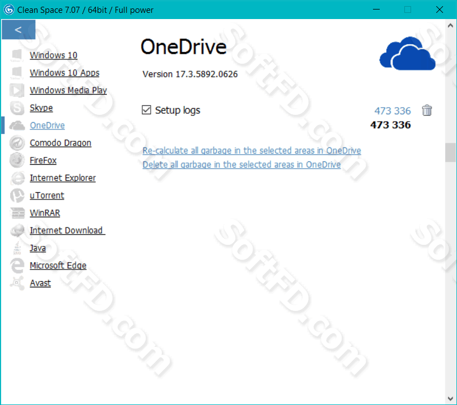The height and width of the screenshot is (405, 457).
Task: Click the Windows 10 sidebar icon
Action: coord(17,55)
